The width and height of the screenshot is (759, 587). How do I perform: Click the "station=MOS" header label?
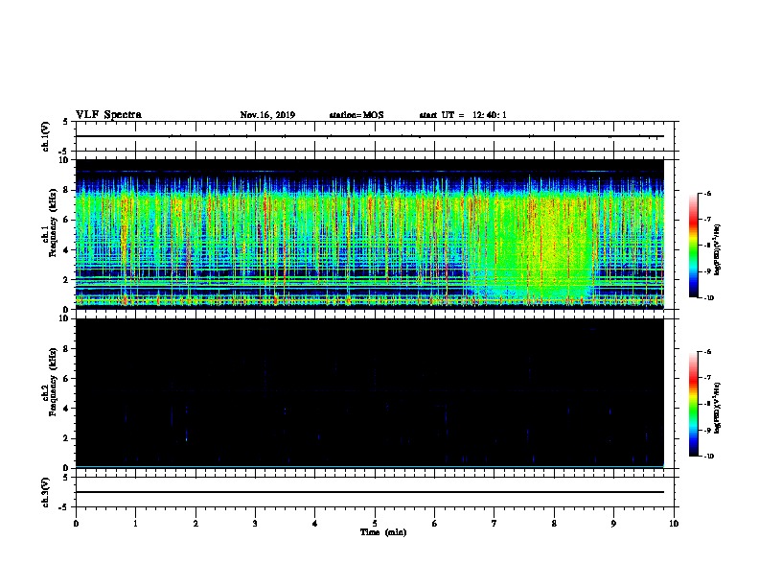coord(356,115)
